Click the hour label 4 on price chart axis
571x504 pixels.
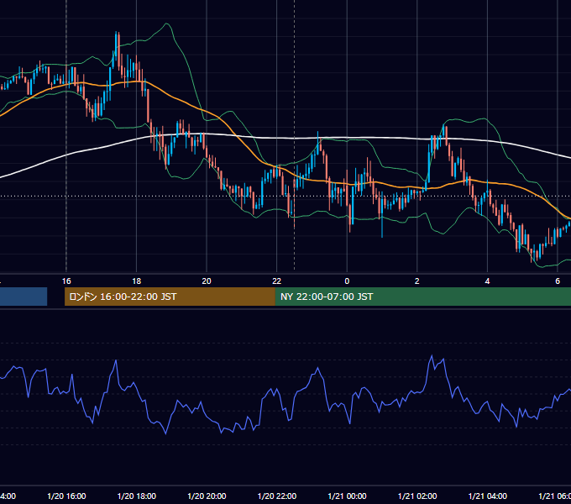pos(487,281)
